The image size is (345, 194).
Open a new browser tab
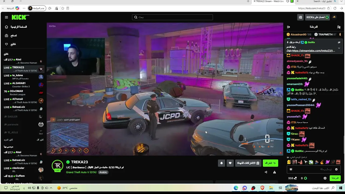click(x=248, y=1)
